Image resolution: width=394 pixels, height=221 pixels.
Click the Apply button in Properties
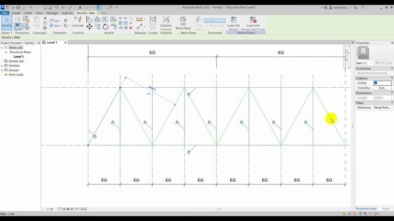point(386,209)
